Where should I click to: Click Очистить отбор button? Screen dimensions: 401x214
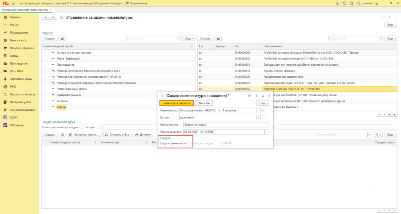pos(118,135)
